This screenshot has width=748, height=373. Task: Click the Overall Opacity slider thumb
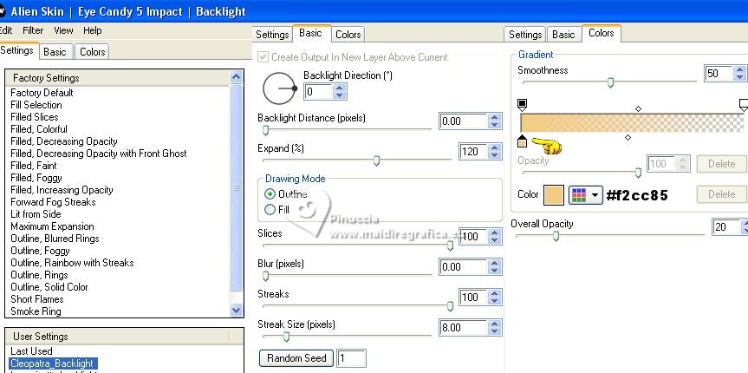[x=556, y=236]
